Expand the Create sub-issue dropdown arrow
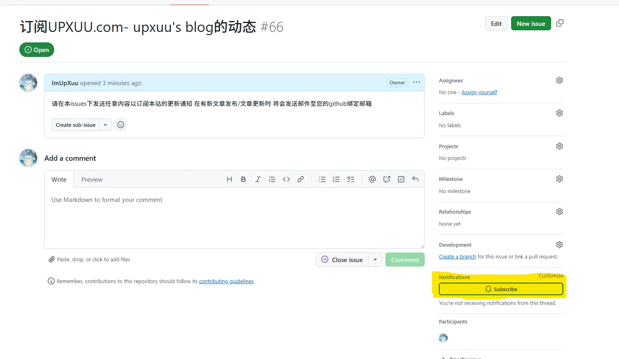This screenshot has height=359, width=619. [x=105, y=125]
